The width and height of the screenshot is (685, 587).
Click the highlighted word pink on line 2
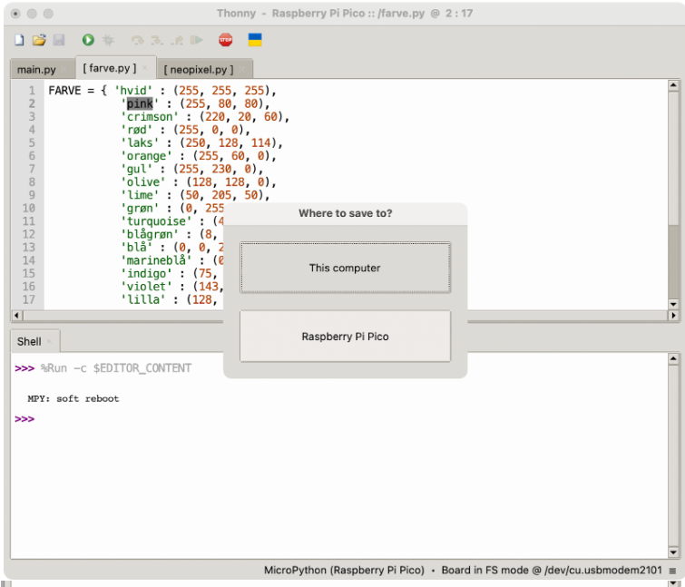point(140,103)
